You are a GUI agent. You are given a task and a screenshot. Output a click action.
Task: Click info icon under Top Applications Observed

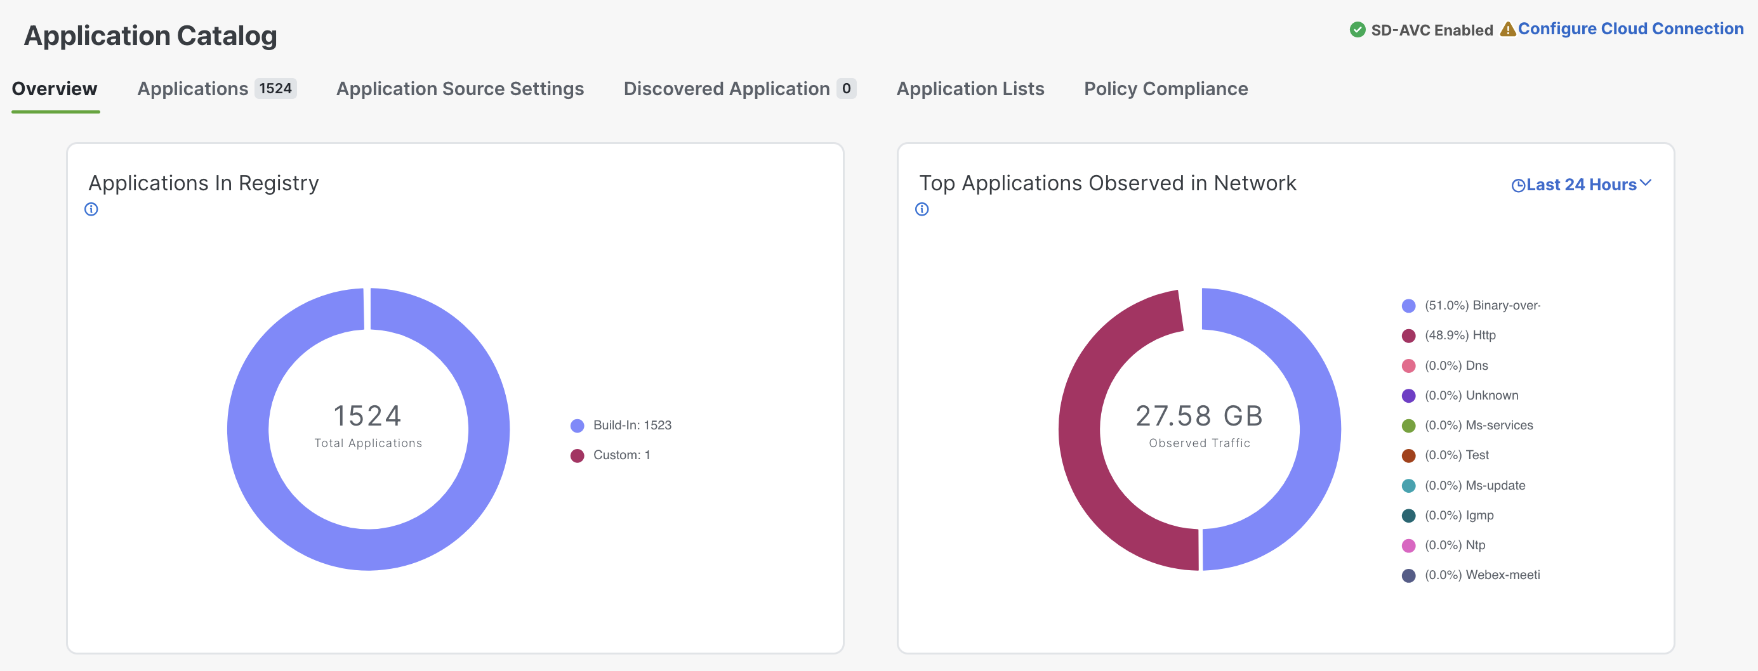pyautogui.click(x=922, y=209)
